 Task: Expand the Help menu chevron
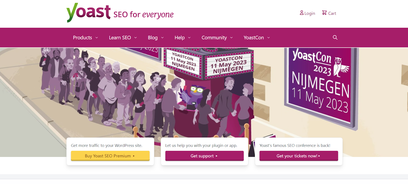point(189,38)
